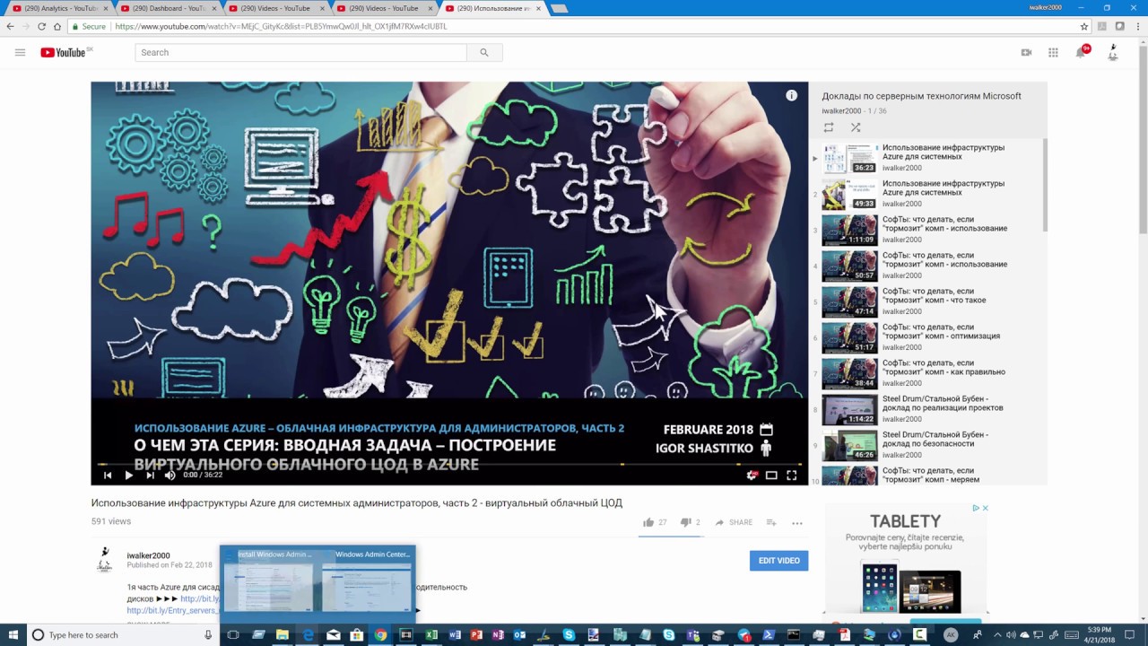Open a new browser tab
Image resolution: width=1148 pixels, height=646 pixels.
559,9
